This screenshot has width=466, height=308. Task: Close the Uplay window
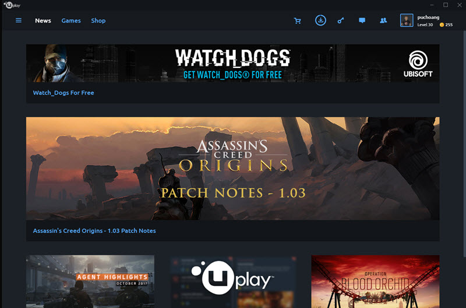[460, 5]
